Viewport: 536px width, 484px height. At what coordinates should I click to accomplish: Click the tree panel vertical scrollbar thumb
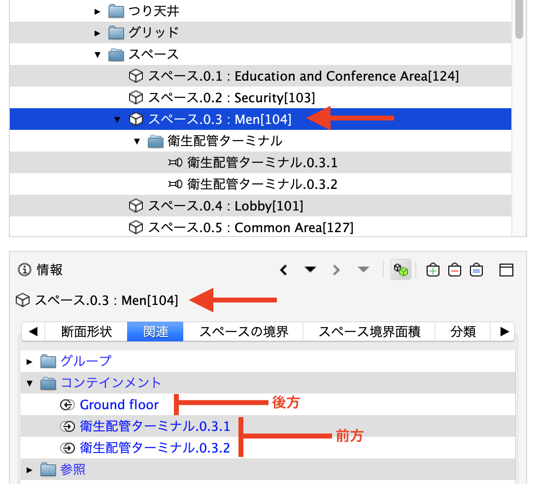pyautogui.click(x=519, y=19)
